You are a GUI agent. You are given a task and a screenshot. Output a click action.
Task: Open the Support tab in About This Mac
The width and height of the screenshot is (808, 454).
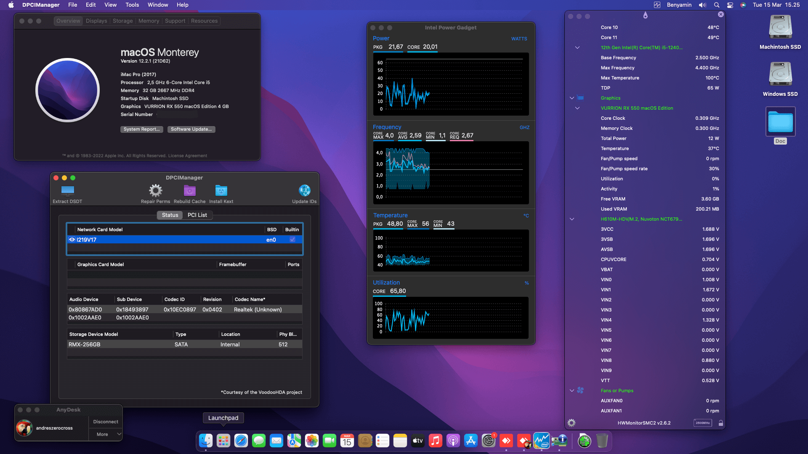tap(175, 21)
